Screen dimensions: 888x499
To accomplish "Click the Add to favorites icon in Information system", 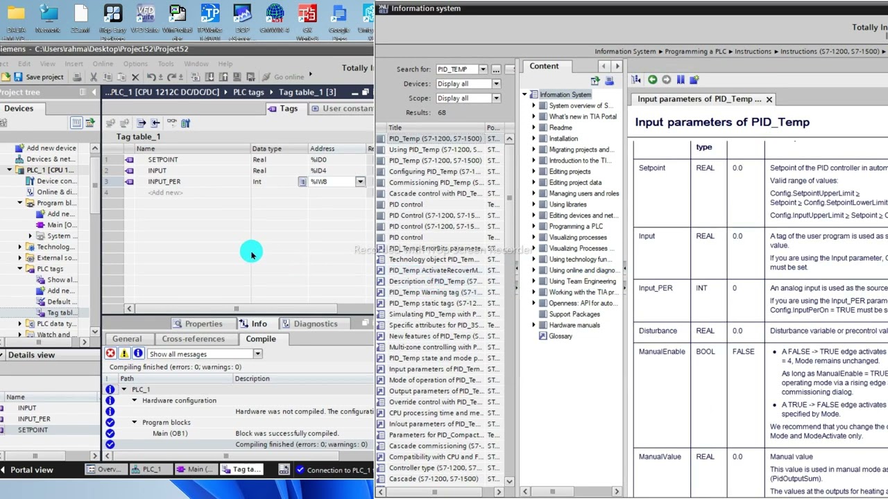I will tap(694, 80).
